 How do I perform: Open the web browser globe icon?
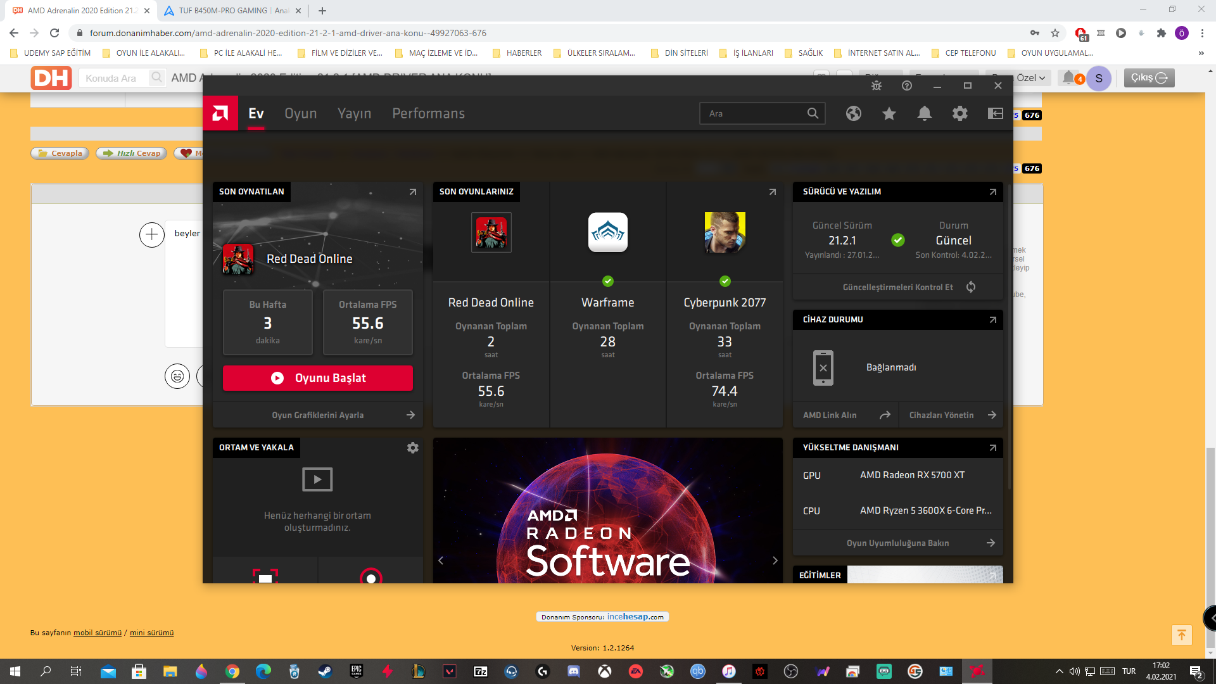click(x=854, y=113)
